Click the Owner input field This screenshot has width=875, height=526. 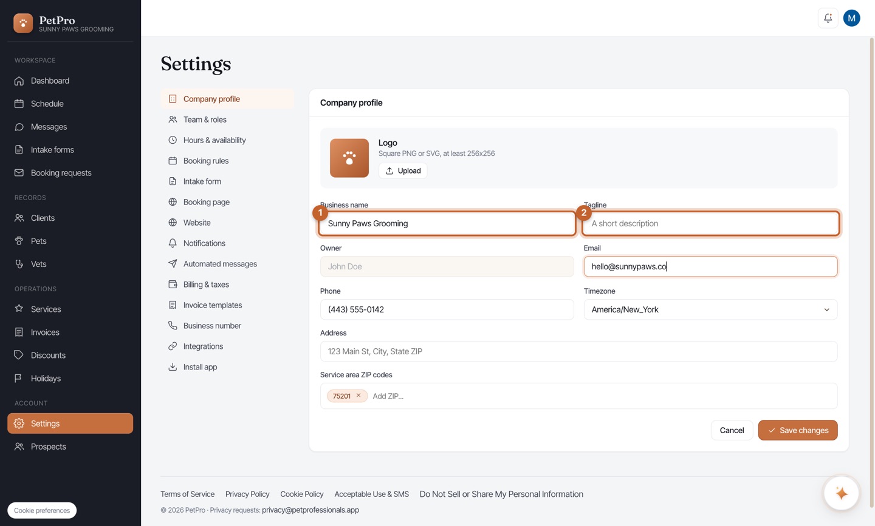[x=447, y=266]
